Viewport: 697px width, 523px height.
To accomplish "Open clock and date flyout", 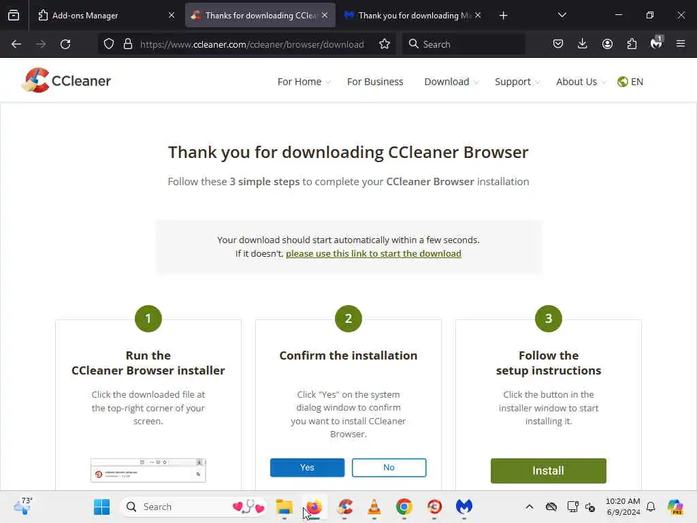I will pyautogui.click(x=623, y=507).
